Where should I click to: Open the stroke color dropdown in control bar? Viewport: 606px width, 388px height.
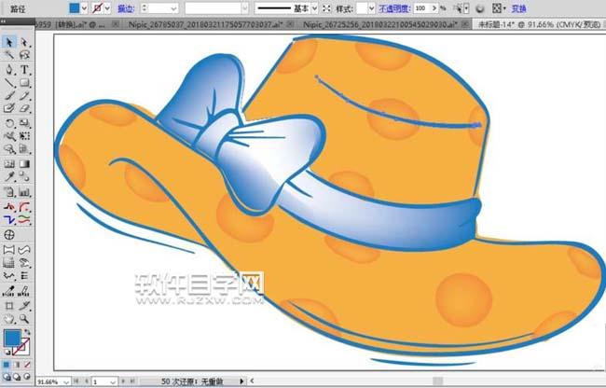[x=107, y=8]
